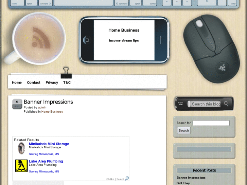View posts by admin

[42, 107]
